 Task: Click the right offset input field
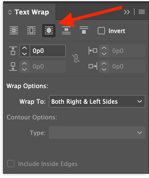pyautogui.click(x=127, y=66)
